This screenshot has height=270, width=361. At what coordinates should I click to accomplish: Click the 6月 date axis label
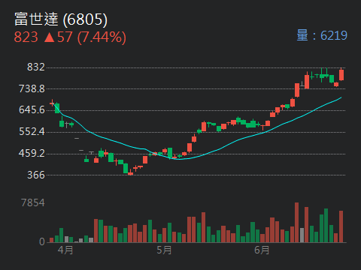[x=262, y=250]
